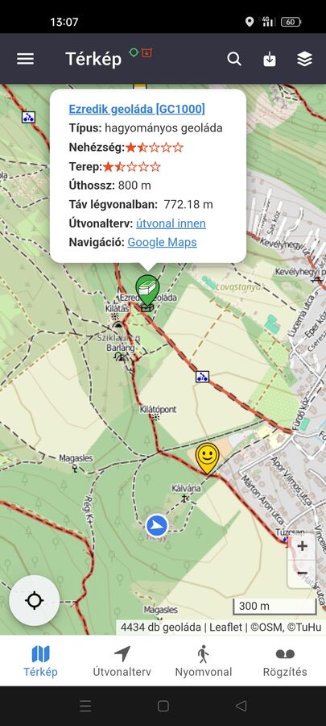Tap the blue current position arrow

[157, 525]
